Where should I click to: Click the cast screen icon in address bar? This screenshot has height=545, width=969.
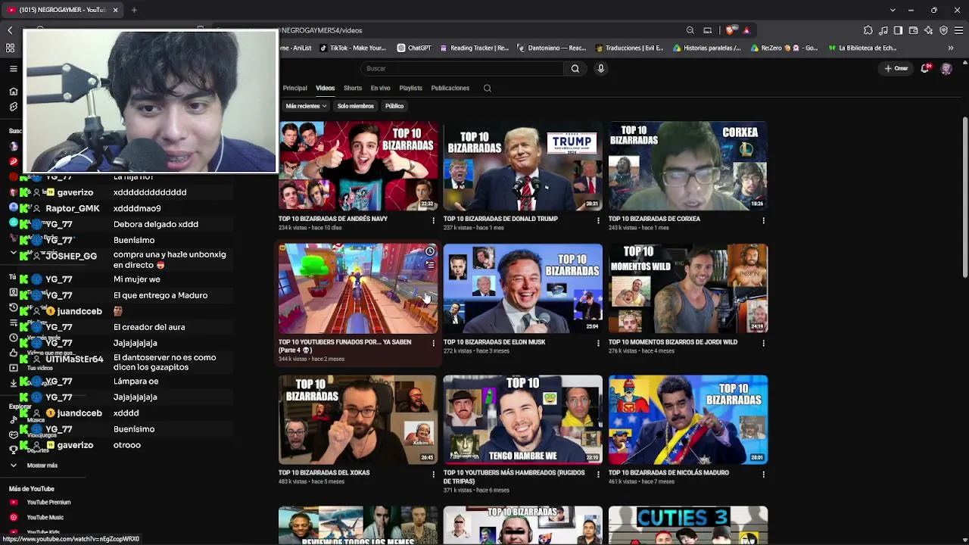coord(708,30)
